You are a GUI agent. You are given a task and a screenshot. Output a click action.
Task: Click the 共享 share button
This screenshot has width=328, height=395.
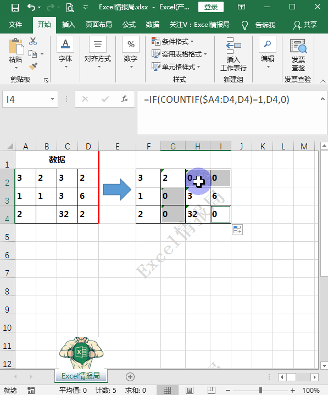(305, 25)
